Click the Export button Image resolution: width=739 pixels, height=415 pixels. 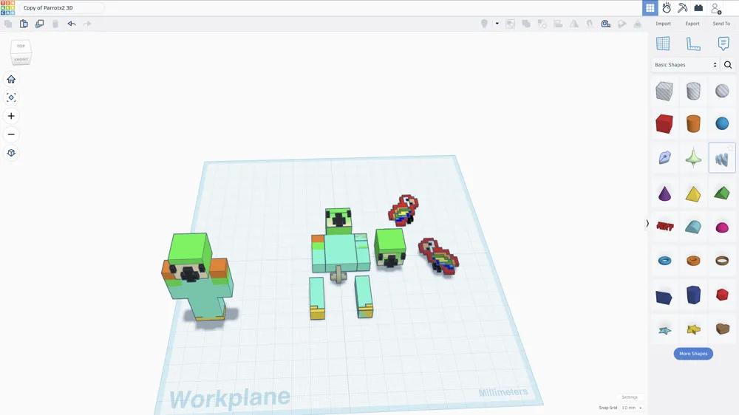[x=692, y=24]
